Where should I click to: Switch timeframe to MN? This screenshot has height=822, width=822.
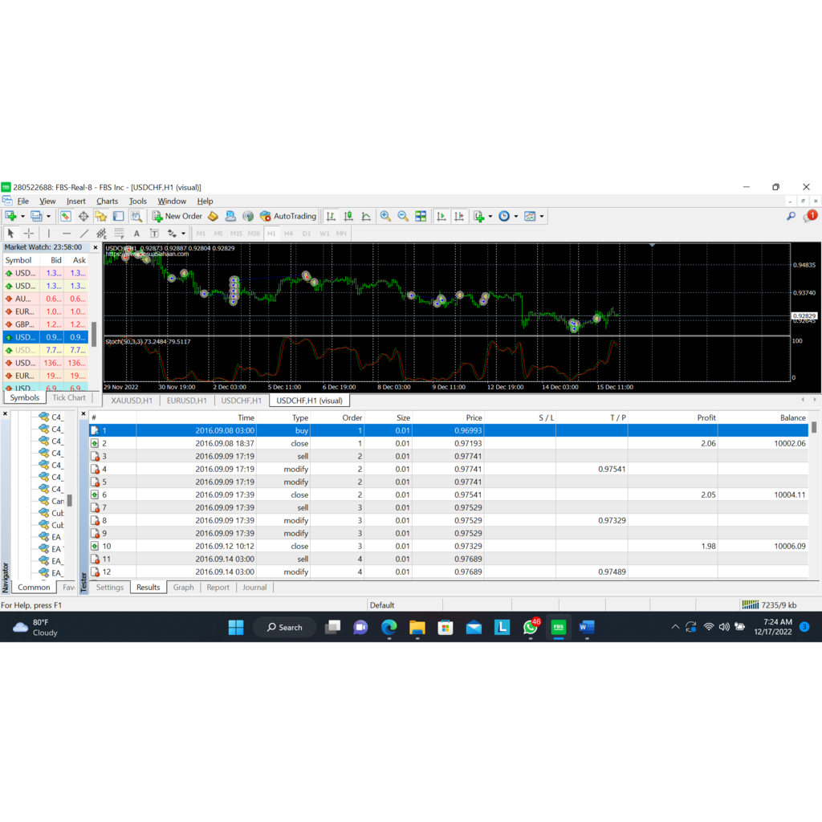click(341, 234)
